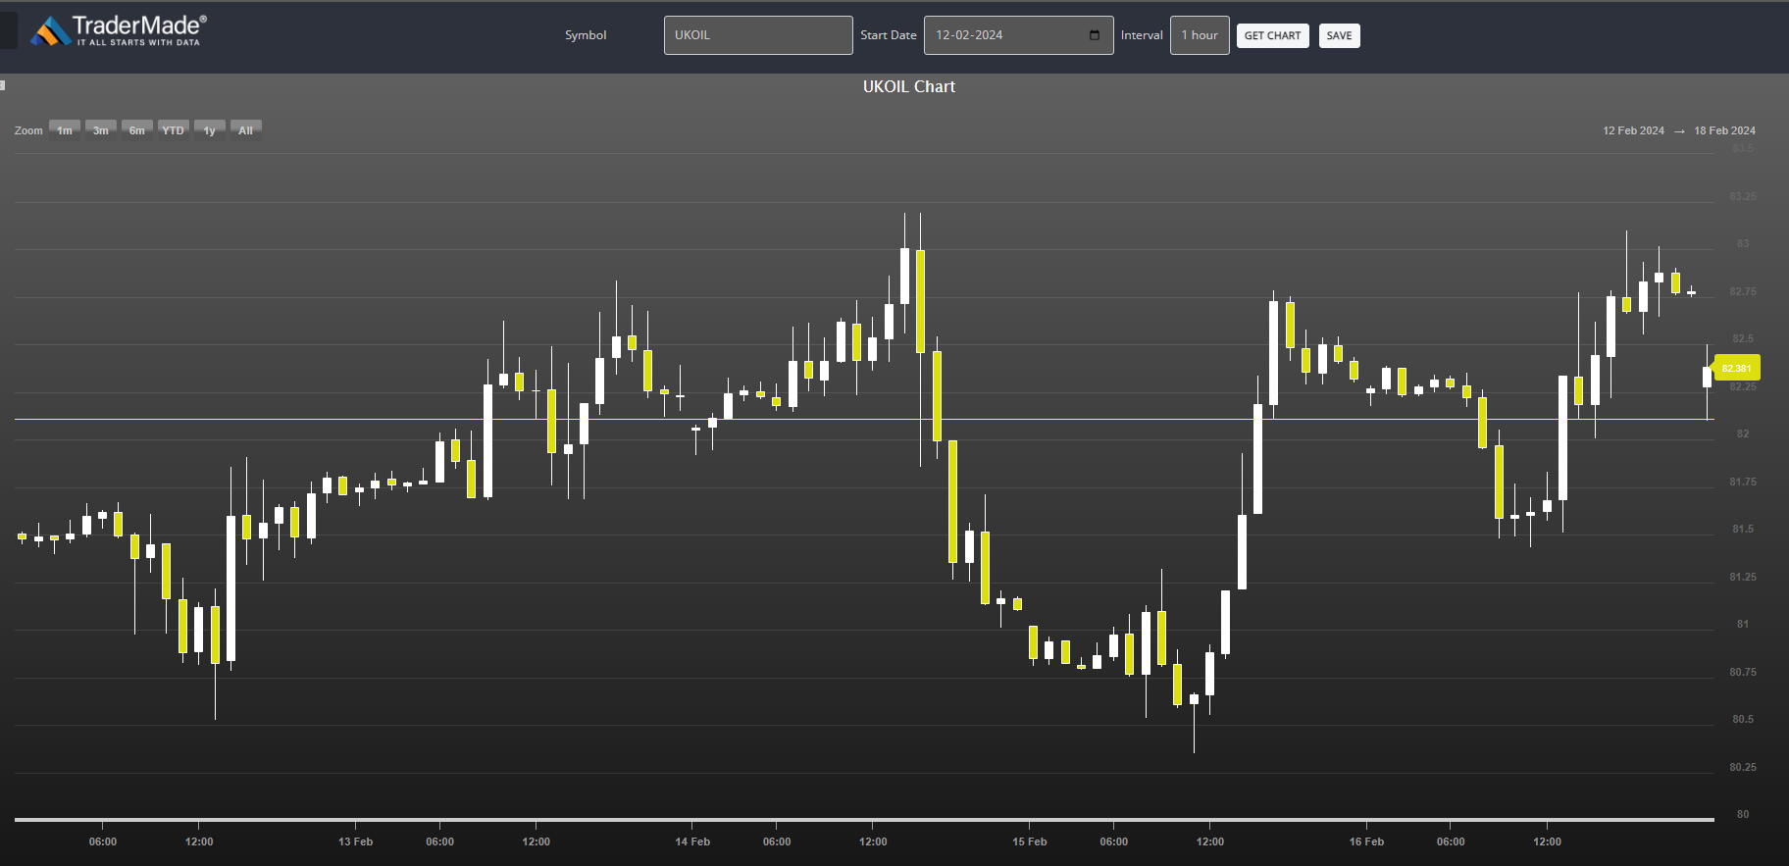Click the 13 Feb x-axis label
Image resolution: width=1789 pixels, height=866 pixels.
point(355,841)
